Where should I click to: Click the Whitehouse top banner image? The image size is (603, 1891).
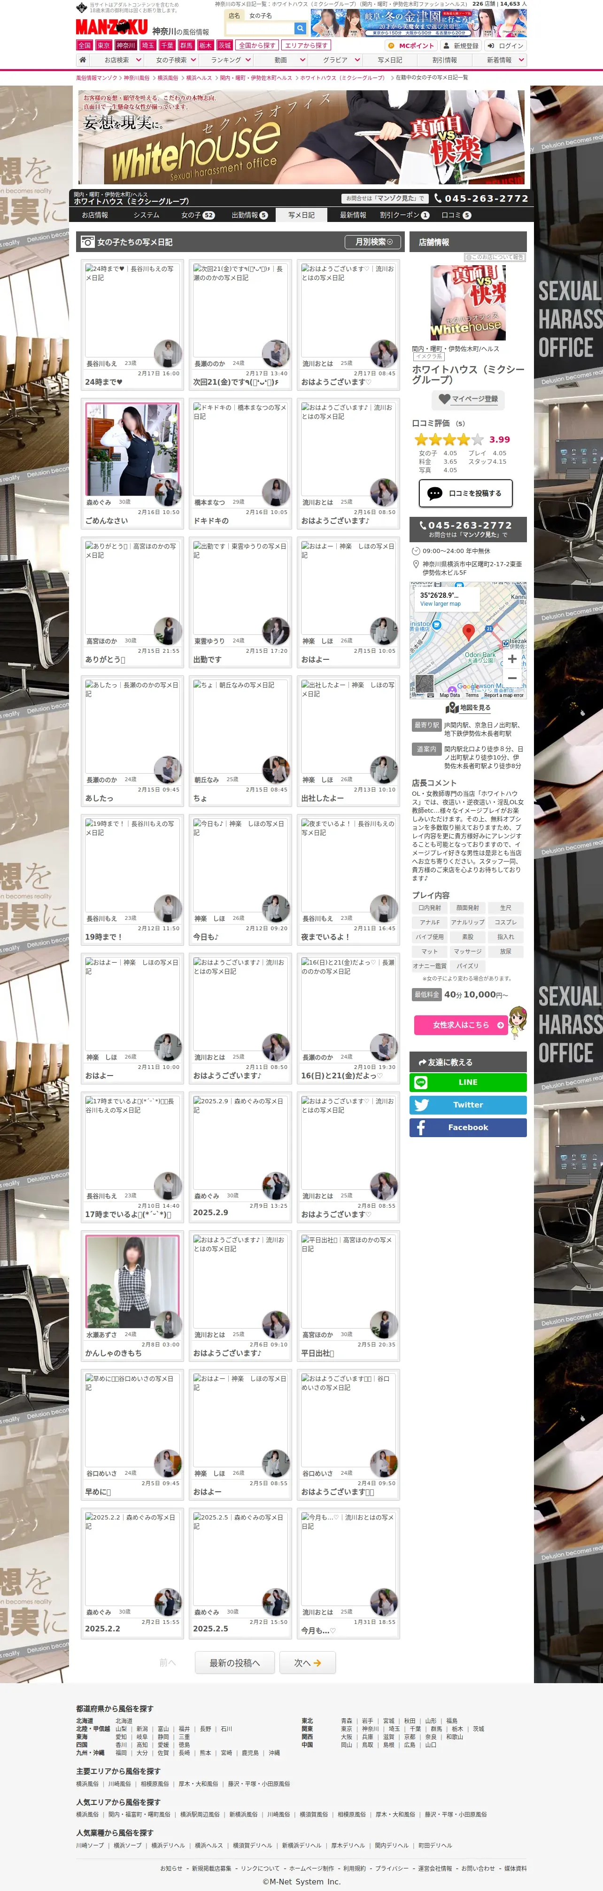point(301,136)
